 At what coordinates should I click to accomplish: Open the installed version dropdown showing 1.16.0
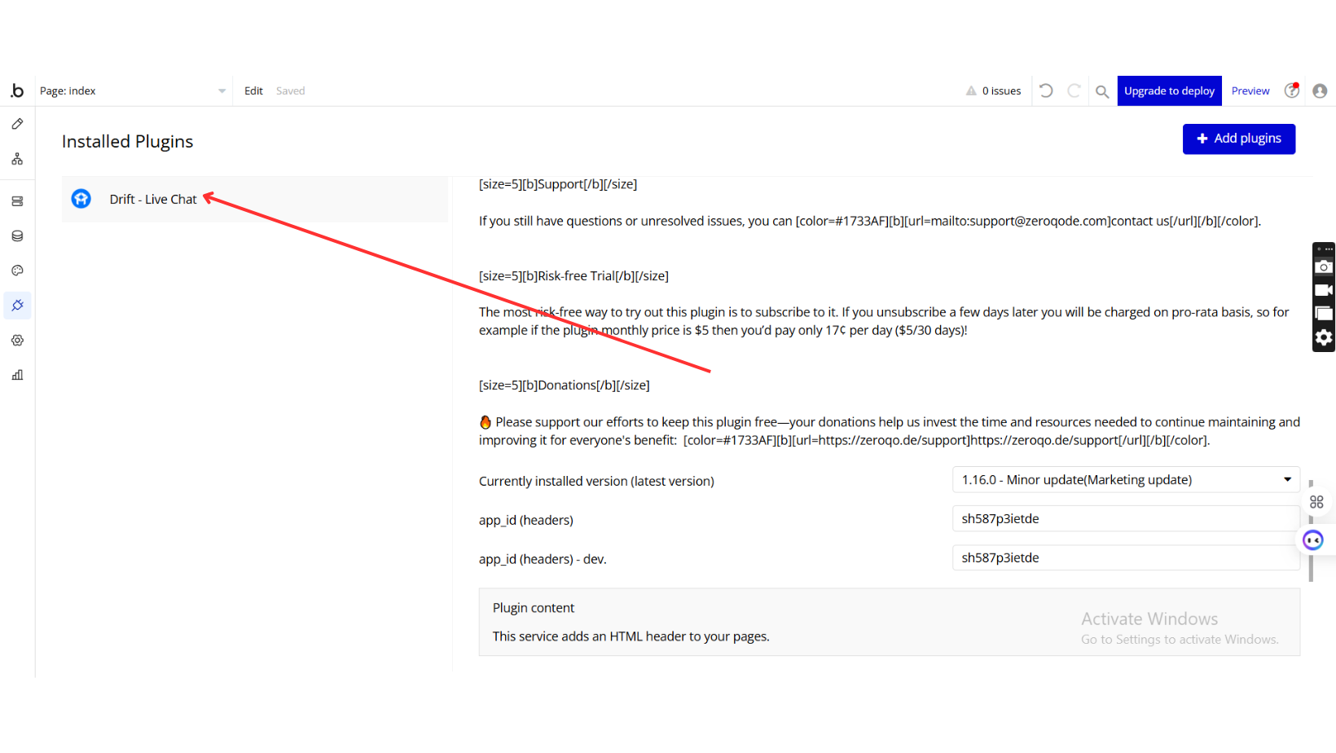click(1126, 480)
